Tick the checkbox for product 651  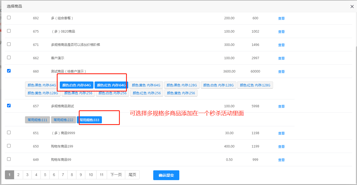point(9,133)
